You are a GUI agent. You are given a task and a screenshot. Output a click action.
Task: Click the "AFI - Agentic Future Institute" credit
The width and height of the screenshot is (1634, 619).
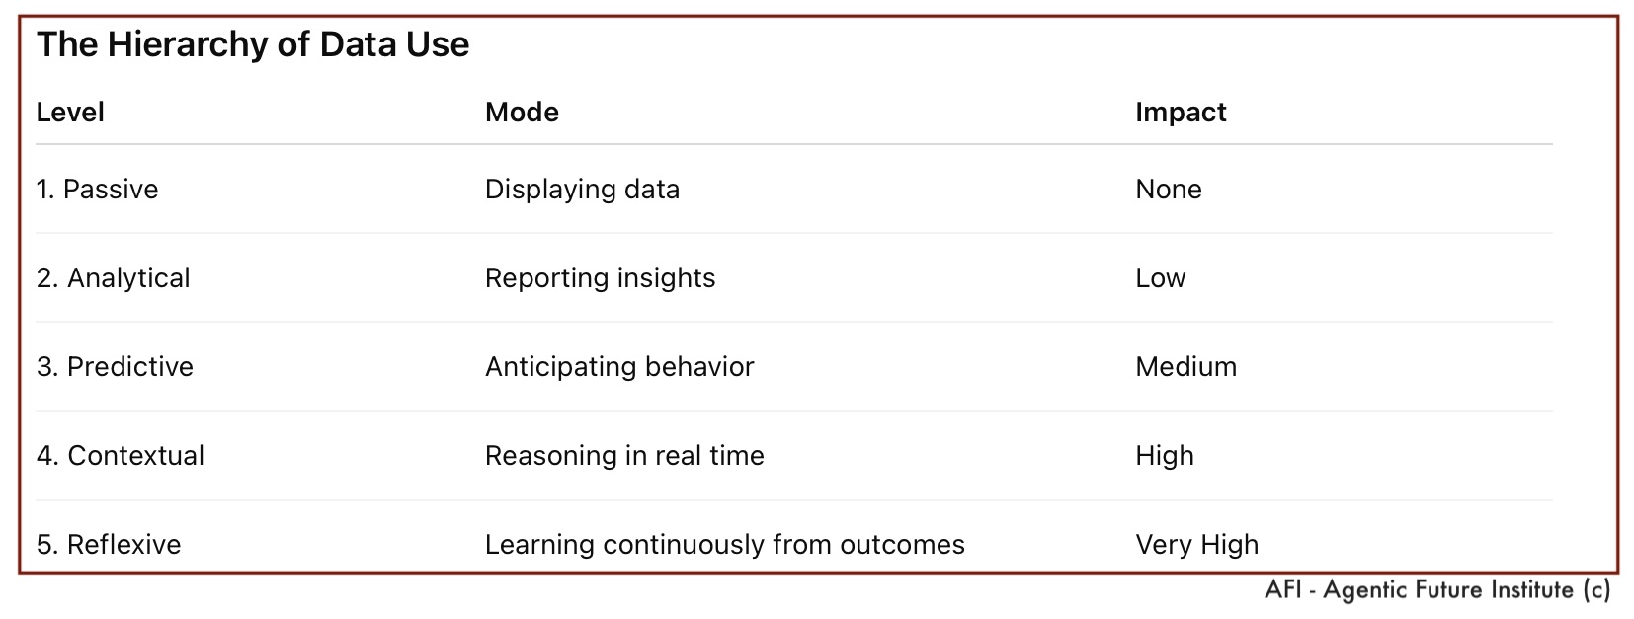click(x=1437, y=590)
